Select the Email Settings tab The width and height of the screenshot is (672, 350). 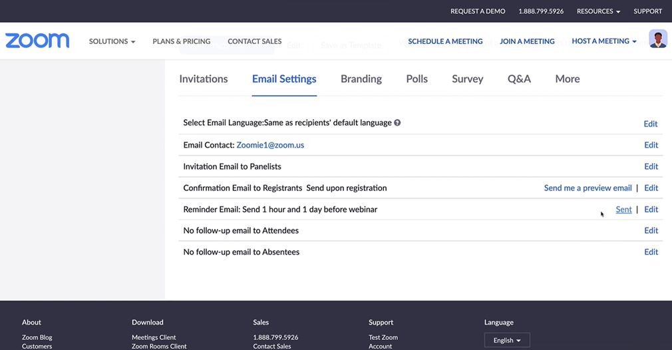pos(284,79)
